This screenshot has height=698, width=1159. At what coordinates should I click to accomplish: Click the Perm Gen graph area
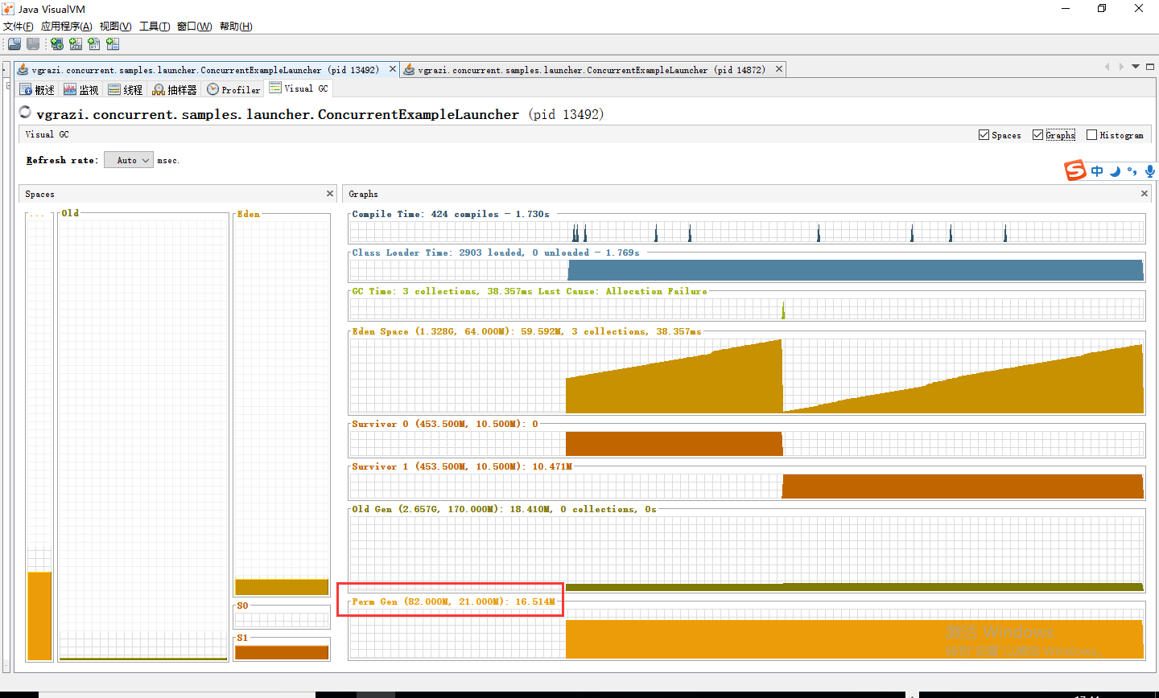(746, 634)
